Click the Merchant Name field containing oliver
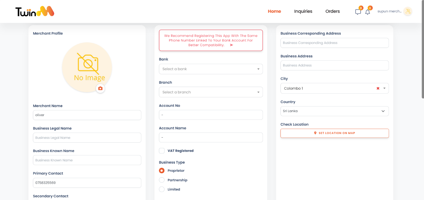 click(x=87, y=115)
